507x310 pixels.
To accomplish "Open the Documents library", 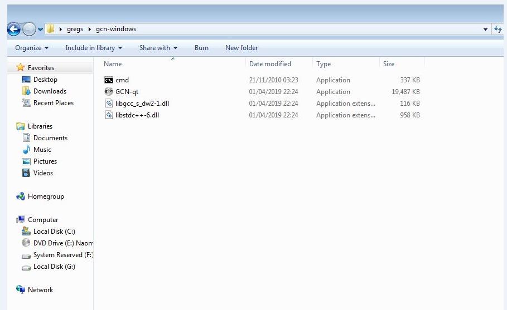I will tap(50, 137).
